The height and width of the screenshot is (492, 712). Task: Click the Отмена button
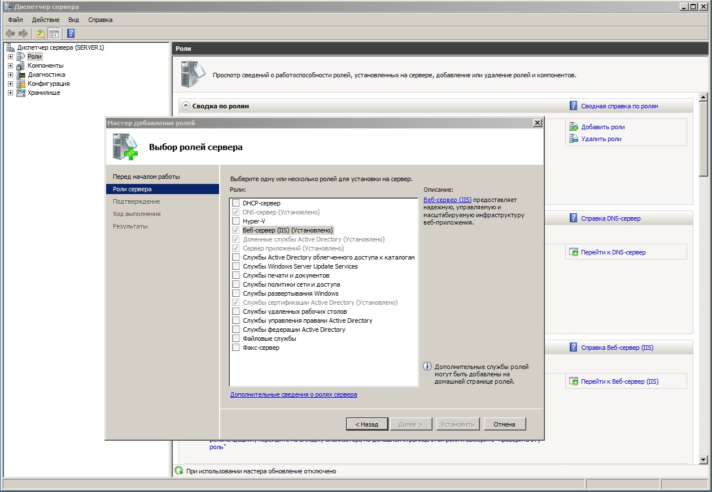tap(504, 424)
